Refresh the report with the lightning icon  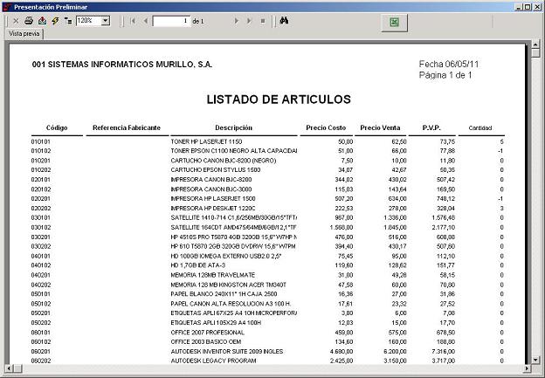[55, 21]
